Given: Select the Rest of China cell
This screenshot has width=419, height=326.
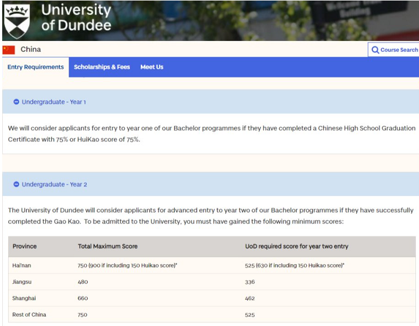Looking at the screenshot, I should pyautogui.click(x=29, y=315).
